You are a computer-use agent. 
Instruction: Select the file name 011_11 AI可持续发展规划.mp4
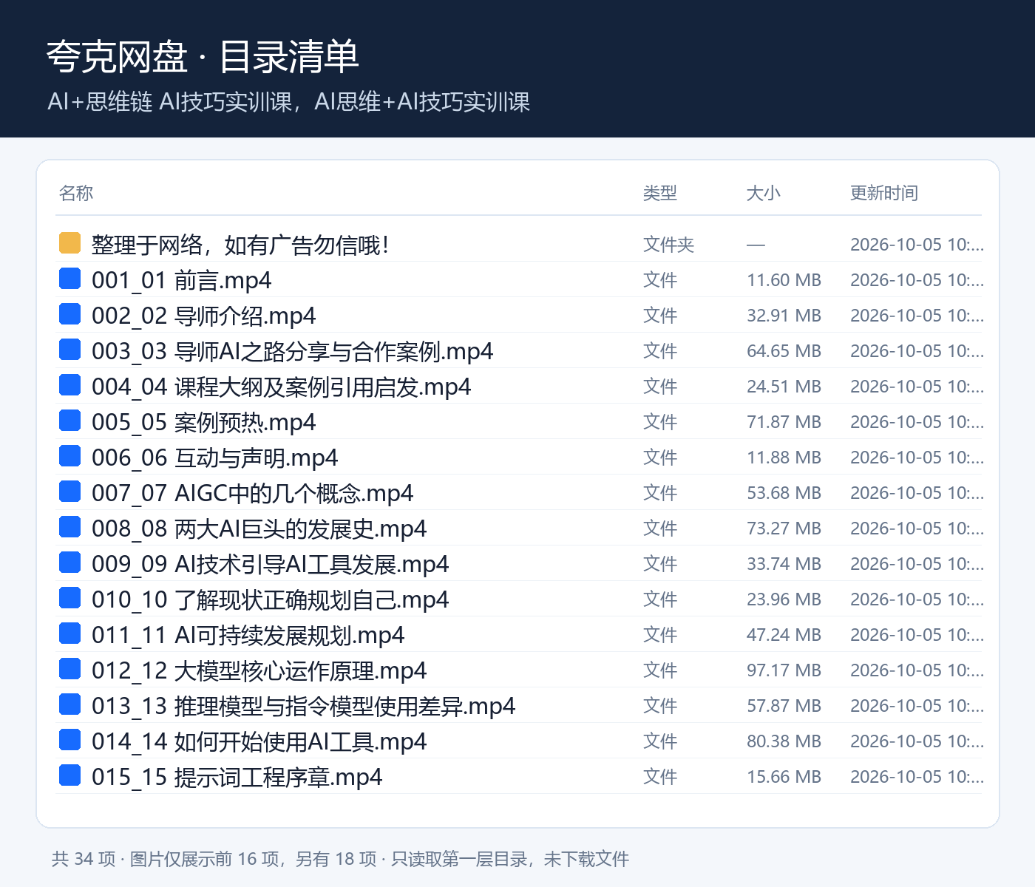point(248,635)
